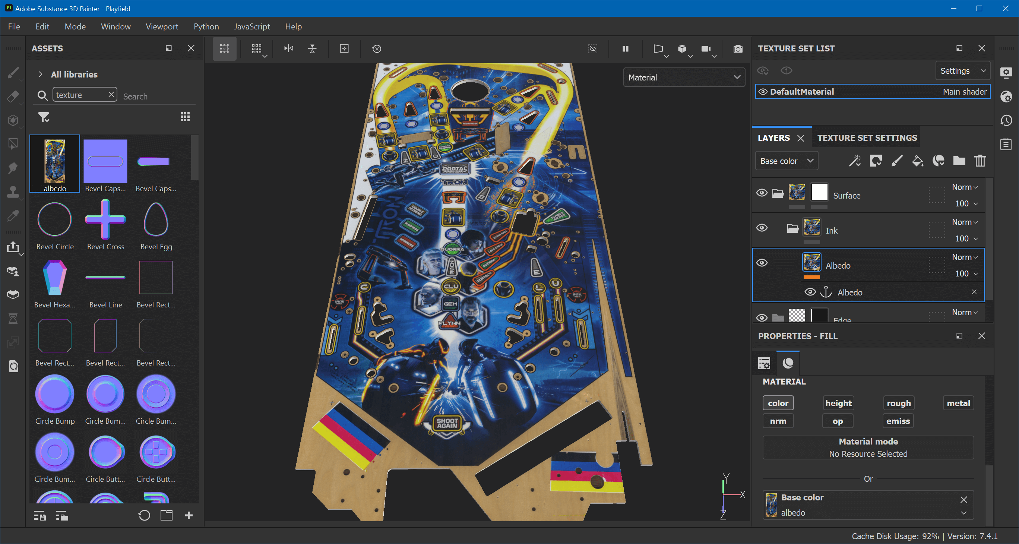Toggle the metal channel button
1019x544 pixels.
pos(958,403)
